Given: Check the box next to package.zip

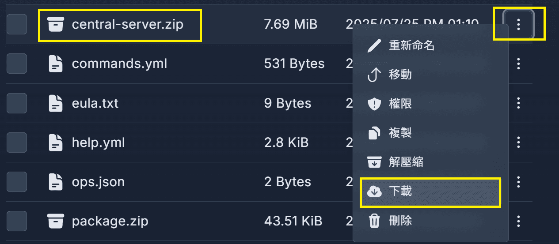Looking at the screenshot, I should [x=17, y=221].
